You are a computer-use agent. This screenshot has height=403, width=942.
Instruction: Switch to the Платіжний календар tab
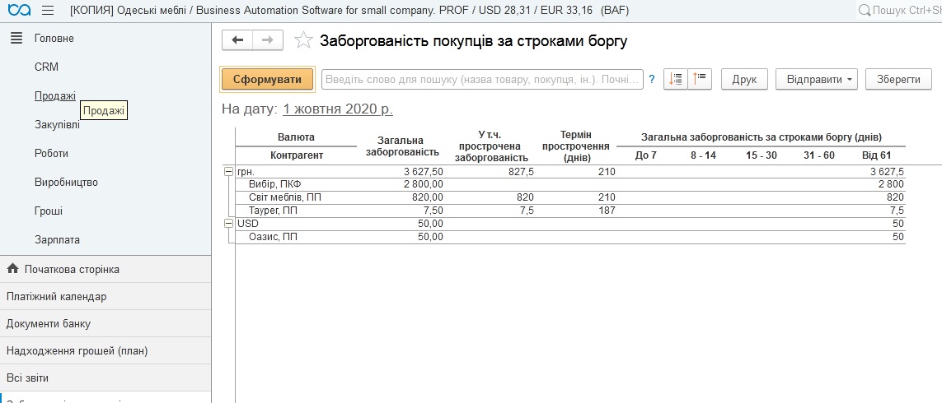tap(56, 296)
